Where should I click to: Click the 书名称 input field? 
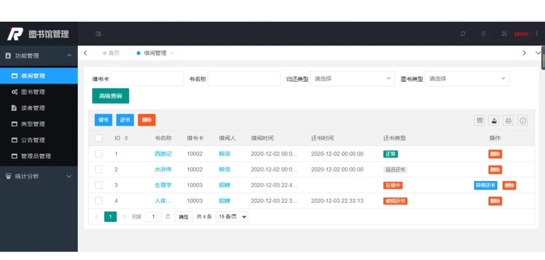[244, 79]
